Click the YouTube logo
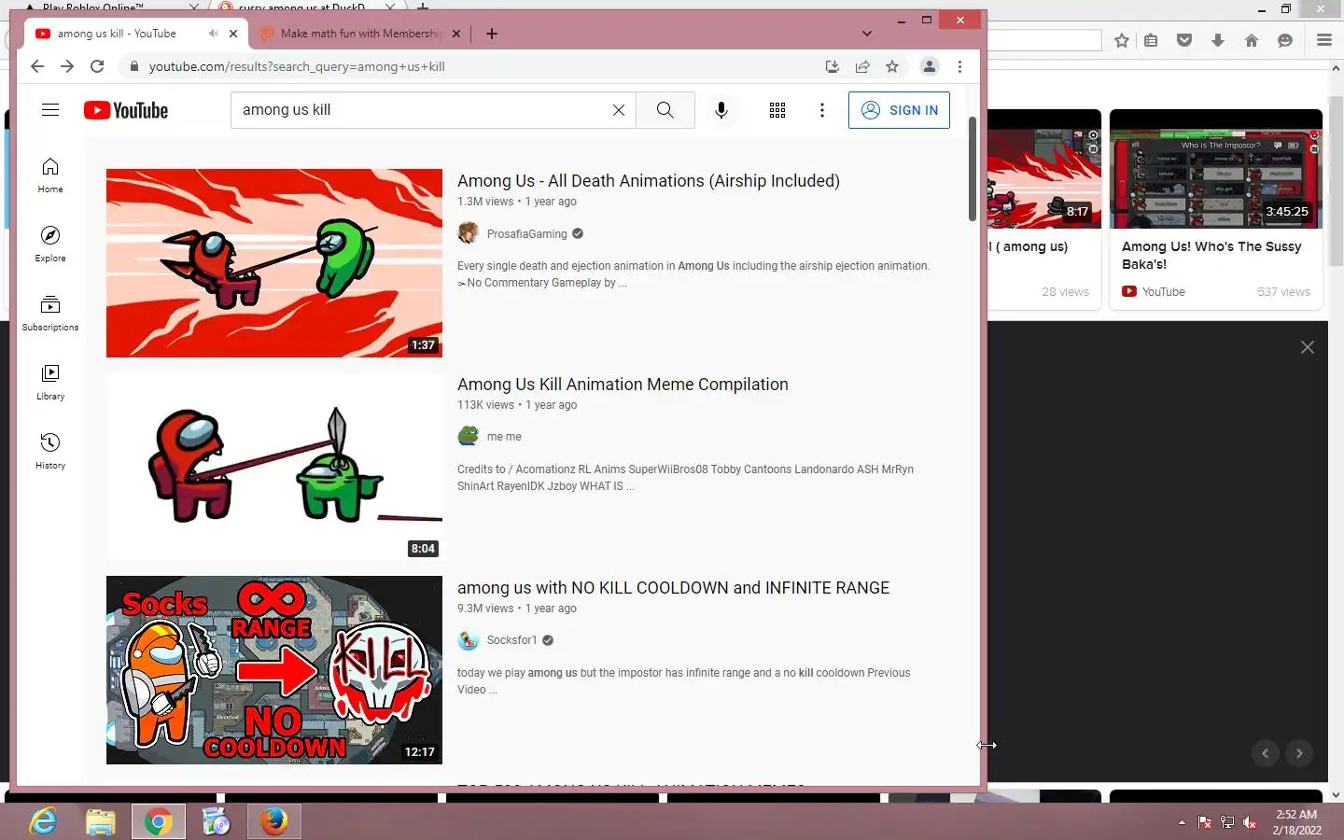 point(126,110)
